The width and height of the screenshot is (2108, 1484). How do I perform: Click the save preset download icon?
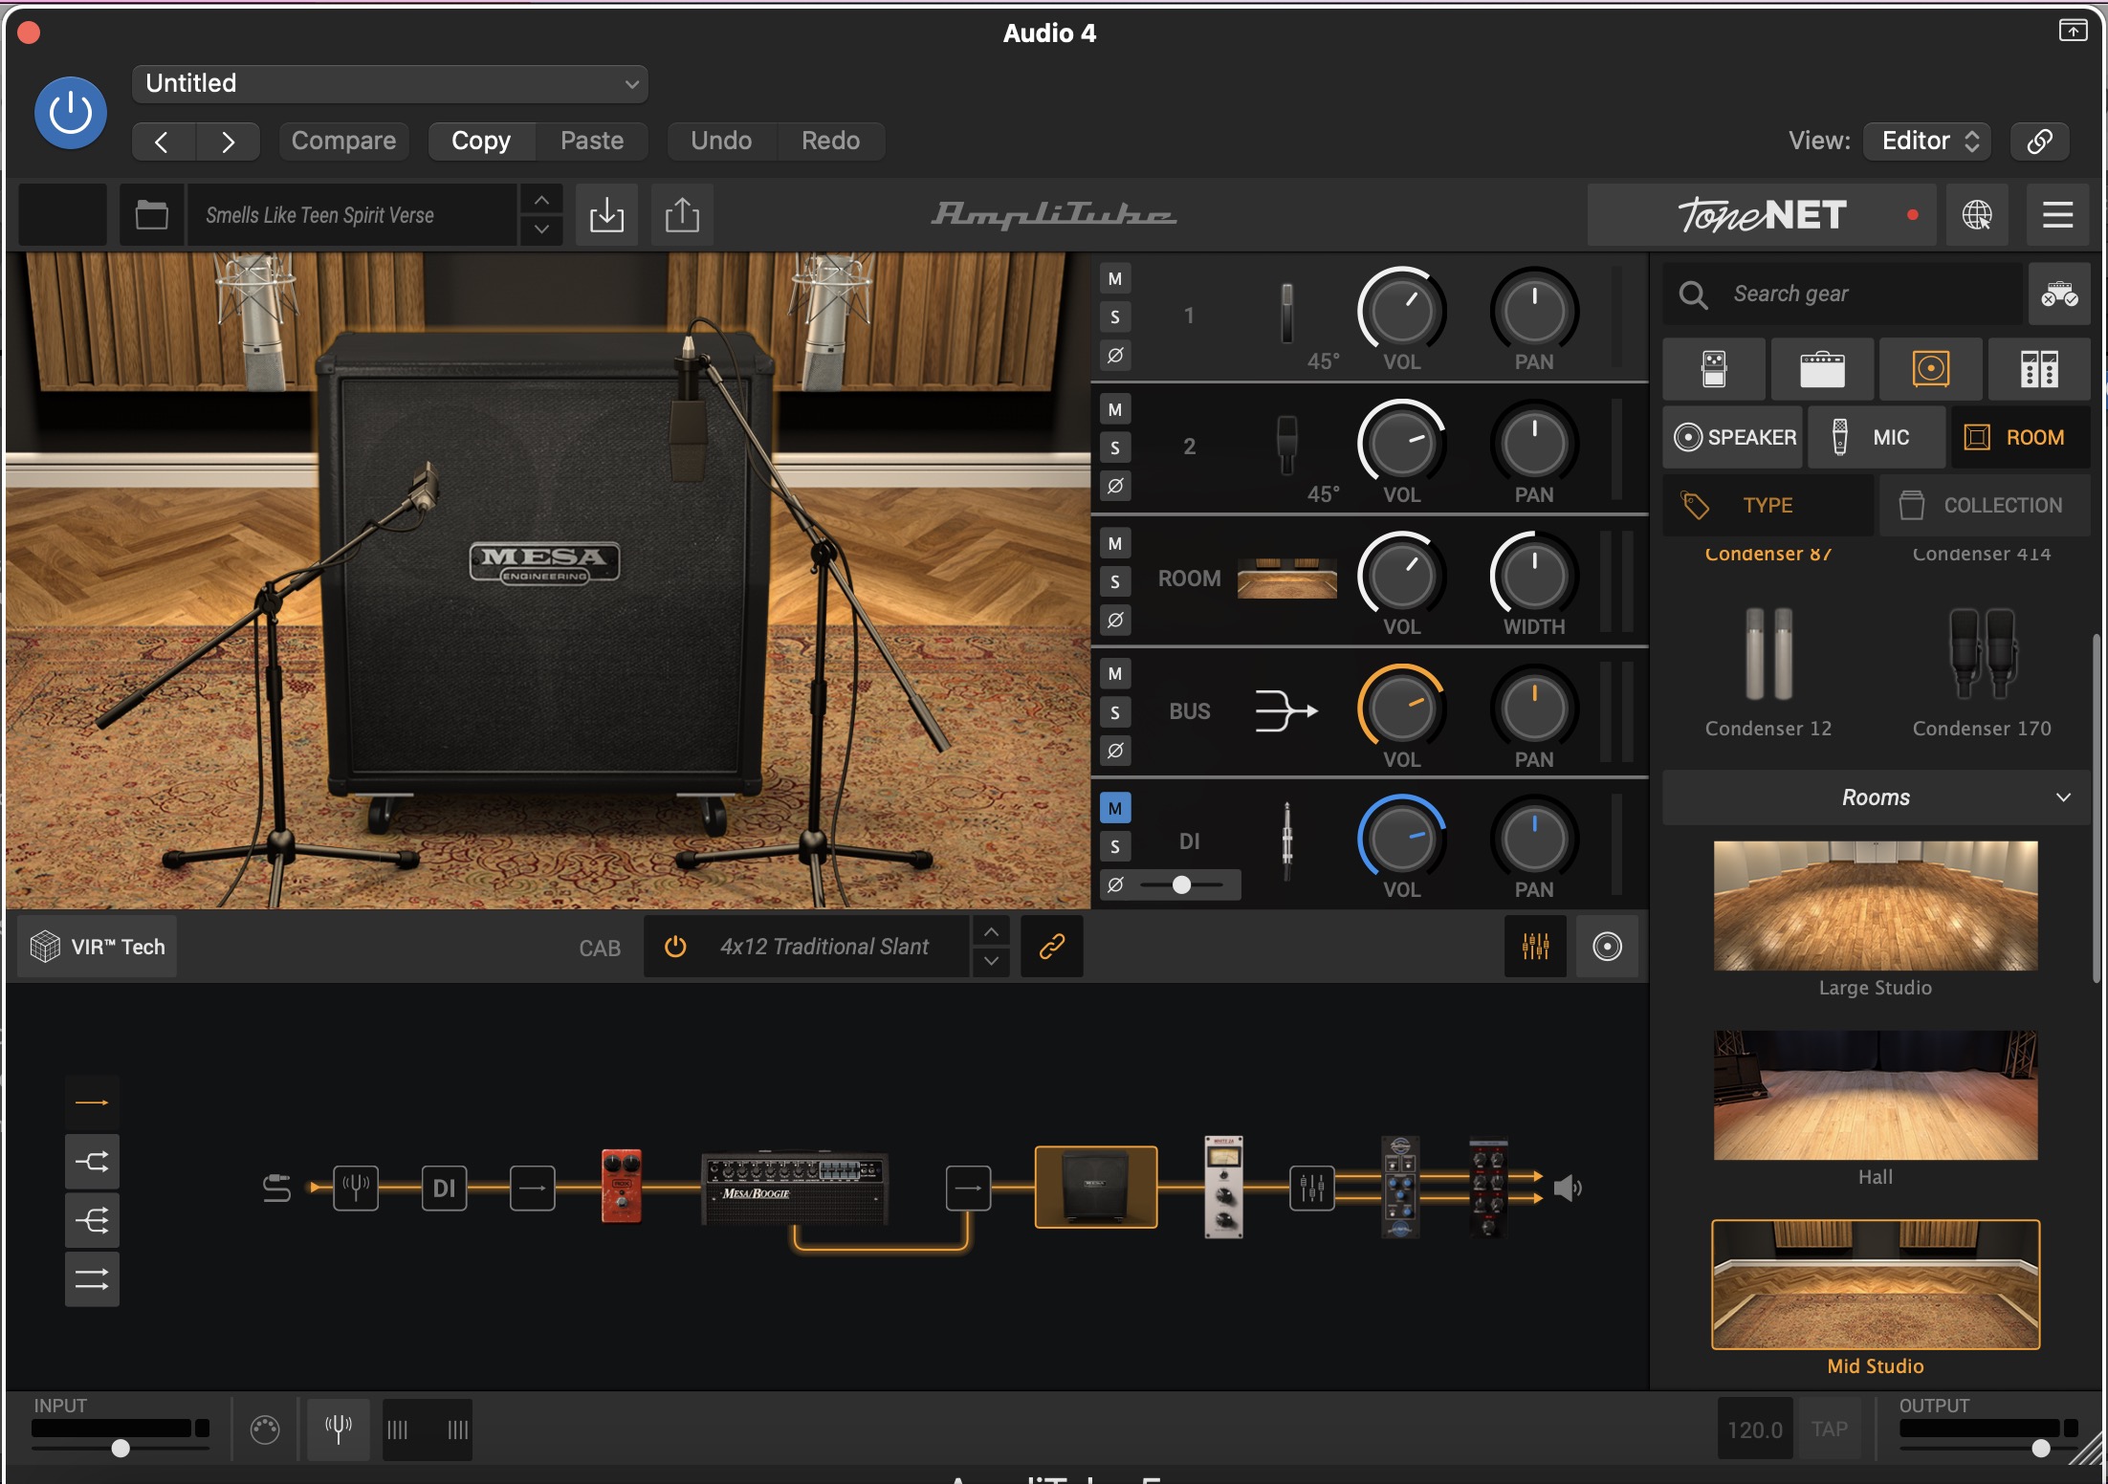click(606, 214)
